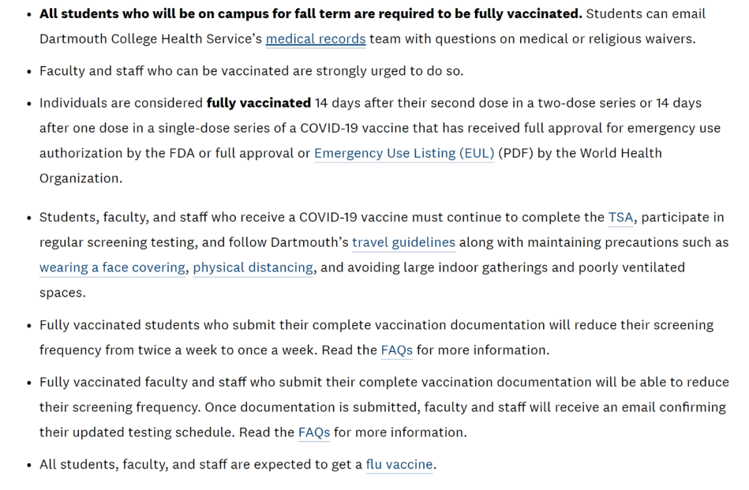
Task: Go to the flu vaccine link
Action: [x=399, y=464]
